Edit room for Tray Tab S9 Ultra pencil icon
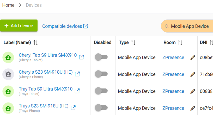This screenshot has height=115, width=213. (x=193, y=91)
